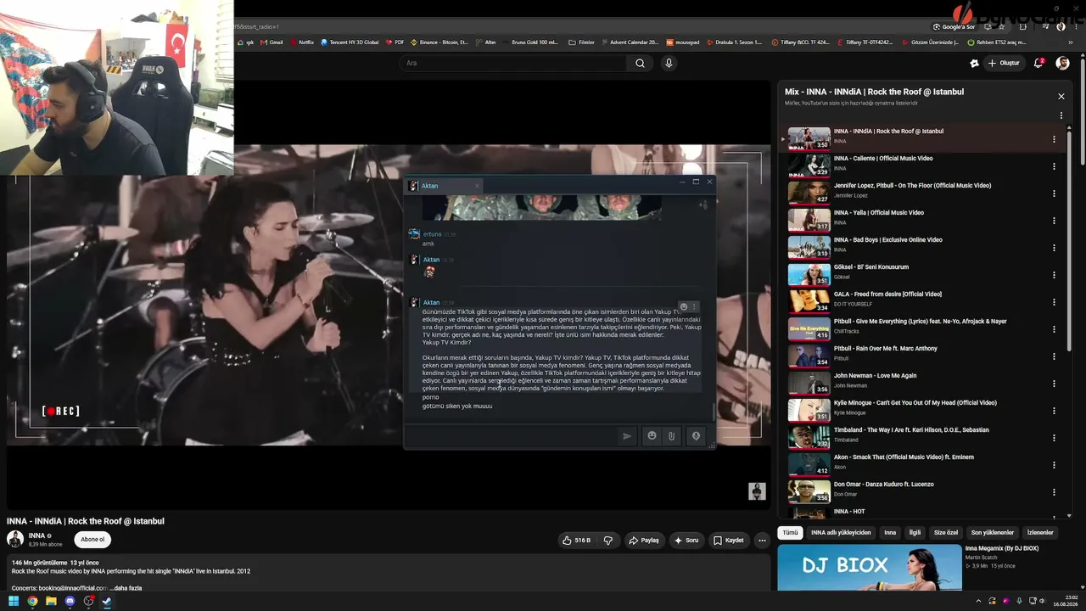Open the YouTube account avatar menu
This screenshot has width=1086, height=611.
coord(1062,63)
